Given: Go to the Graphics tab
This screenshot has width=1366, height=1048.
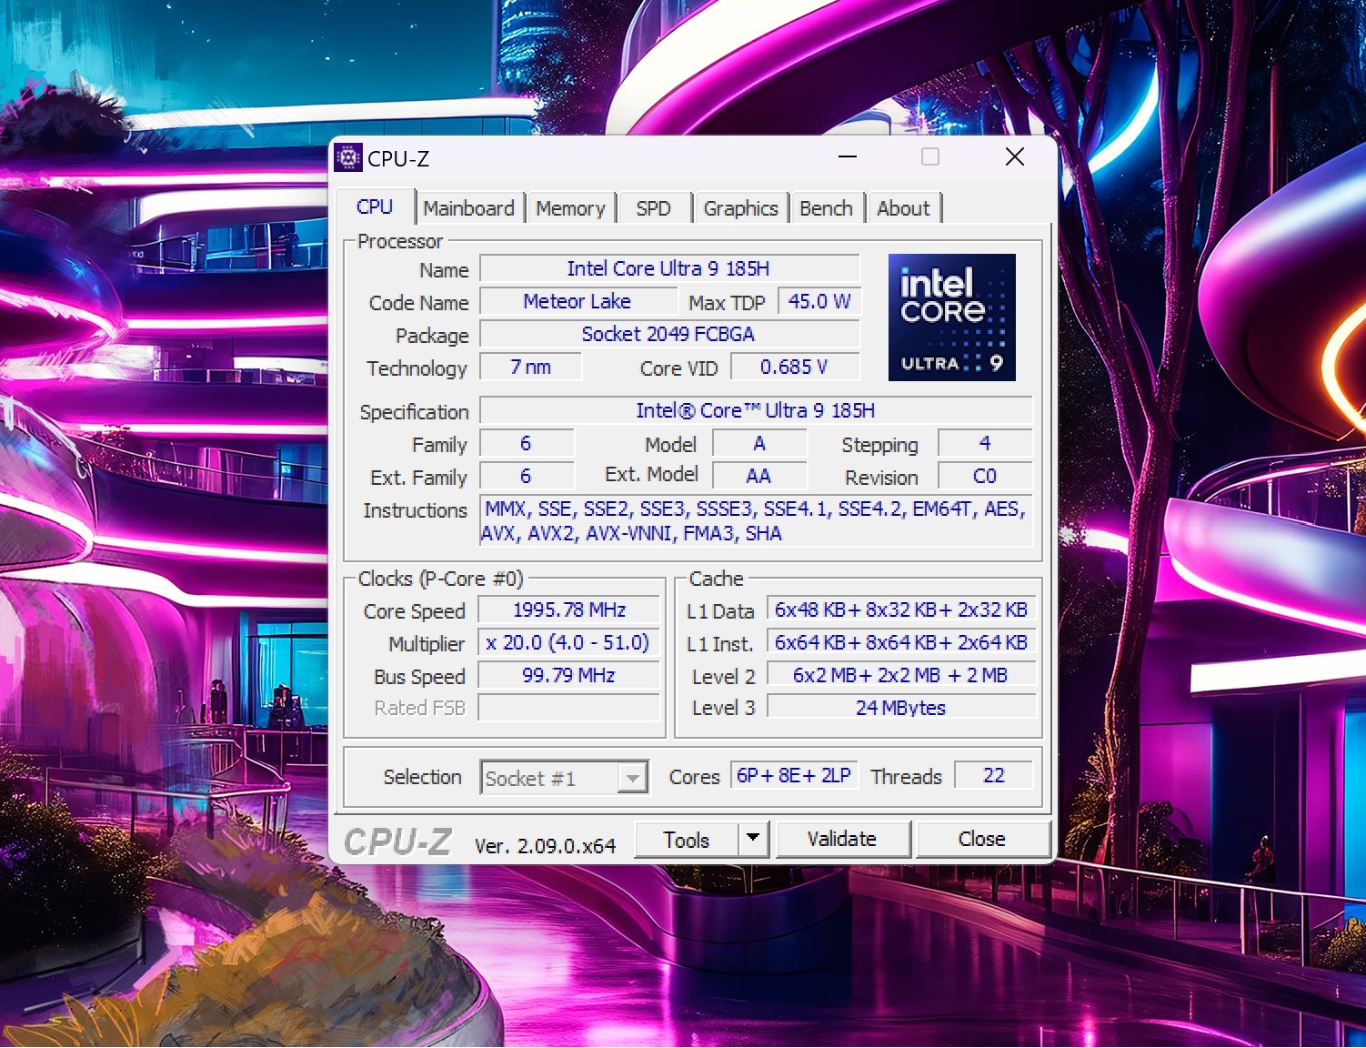Looking at the screenshot, I should 740,208.
